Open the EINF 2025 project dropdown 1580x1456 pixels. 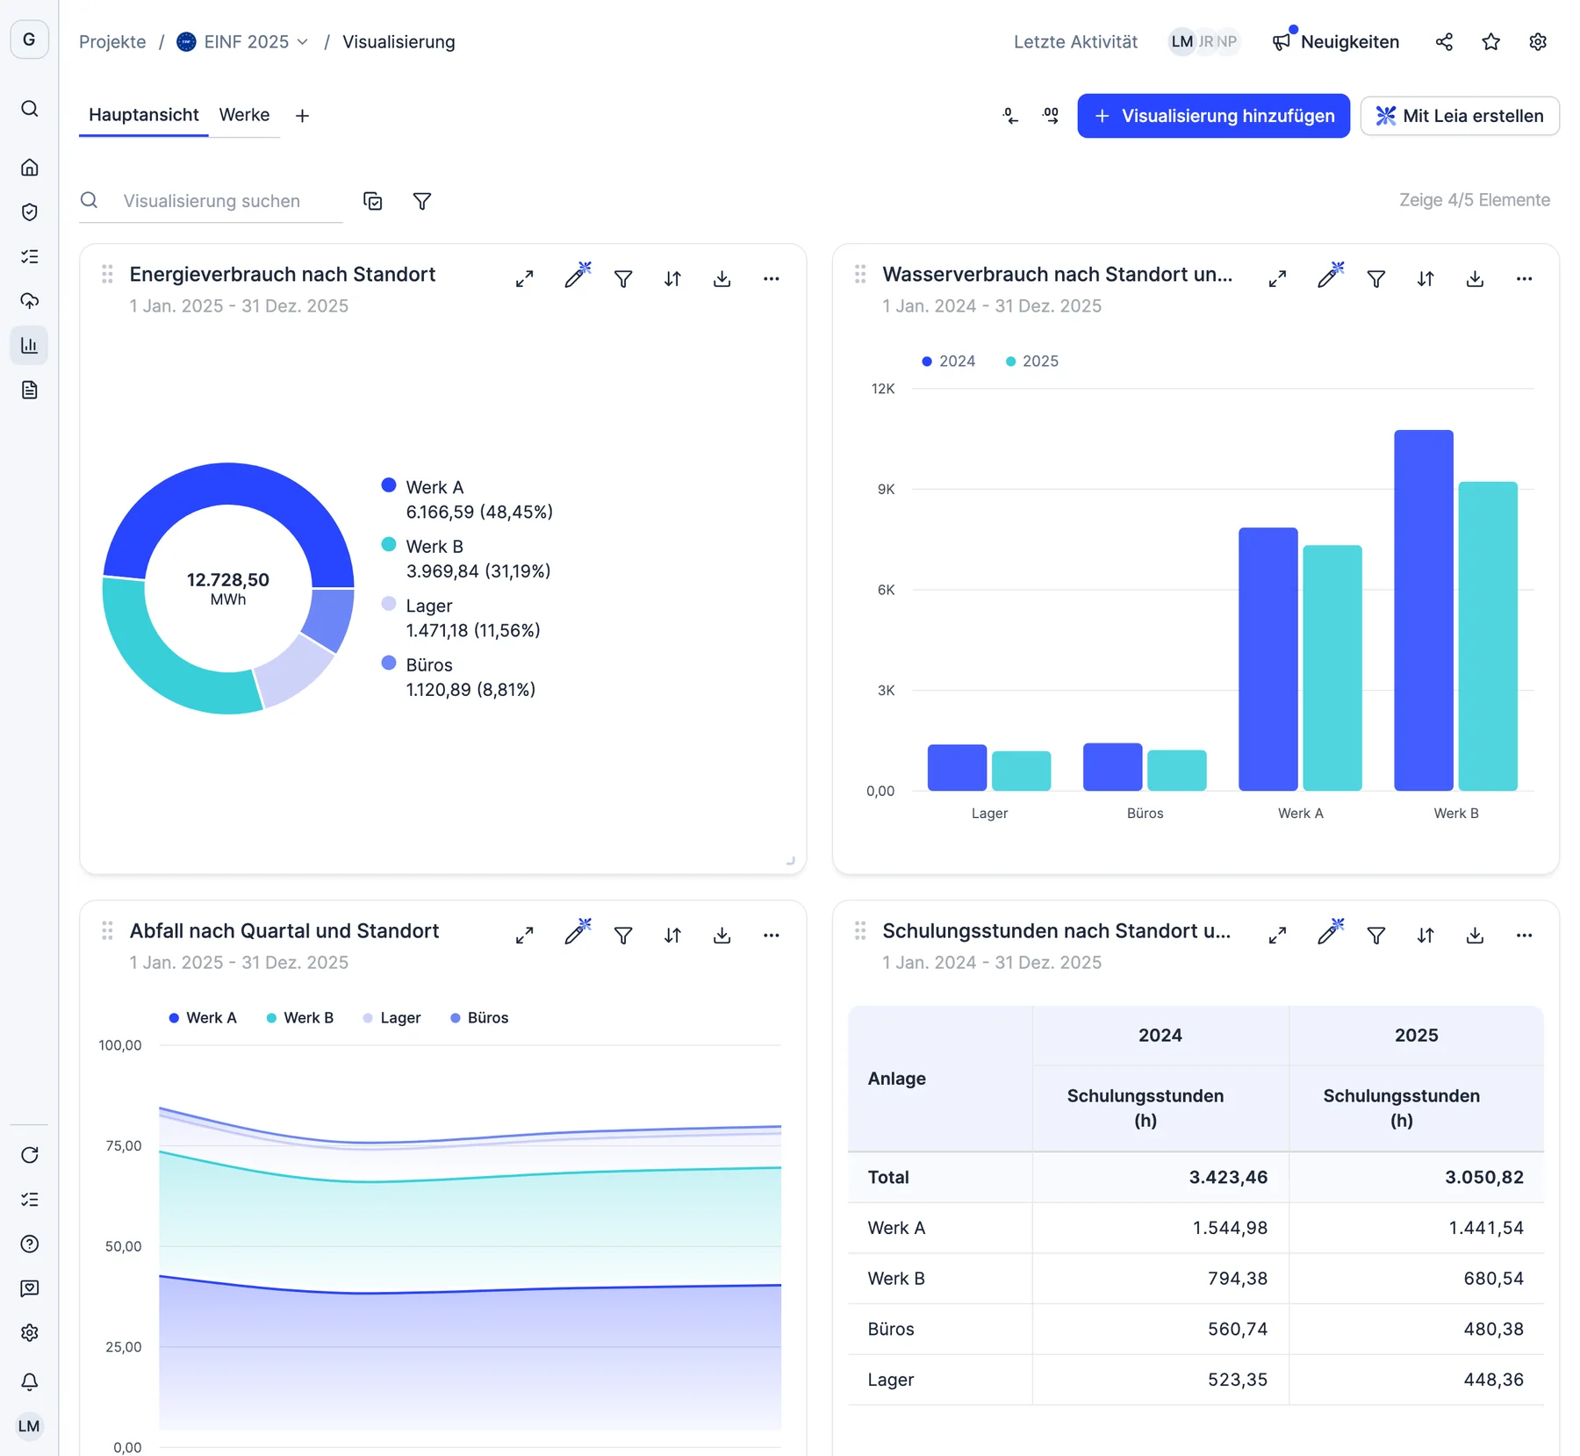tap(243, 41)
